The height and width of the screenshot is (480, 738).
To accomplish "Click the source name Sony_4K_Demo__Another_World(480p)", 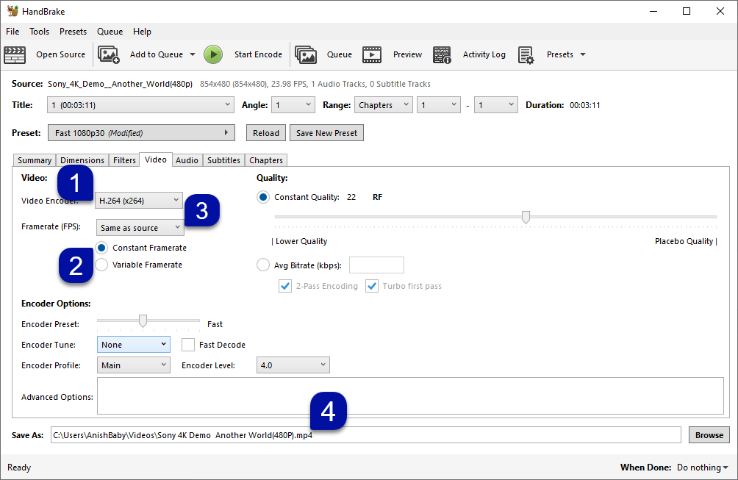I will pyautogui.click(x=120, y=84).
